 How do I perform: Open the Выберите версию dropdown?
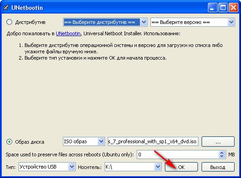(x=193, y=22)
